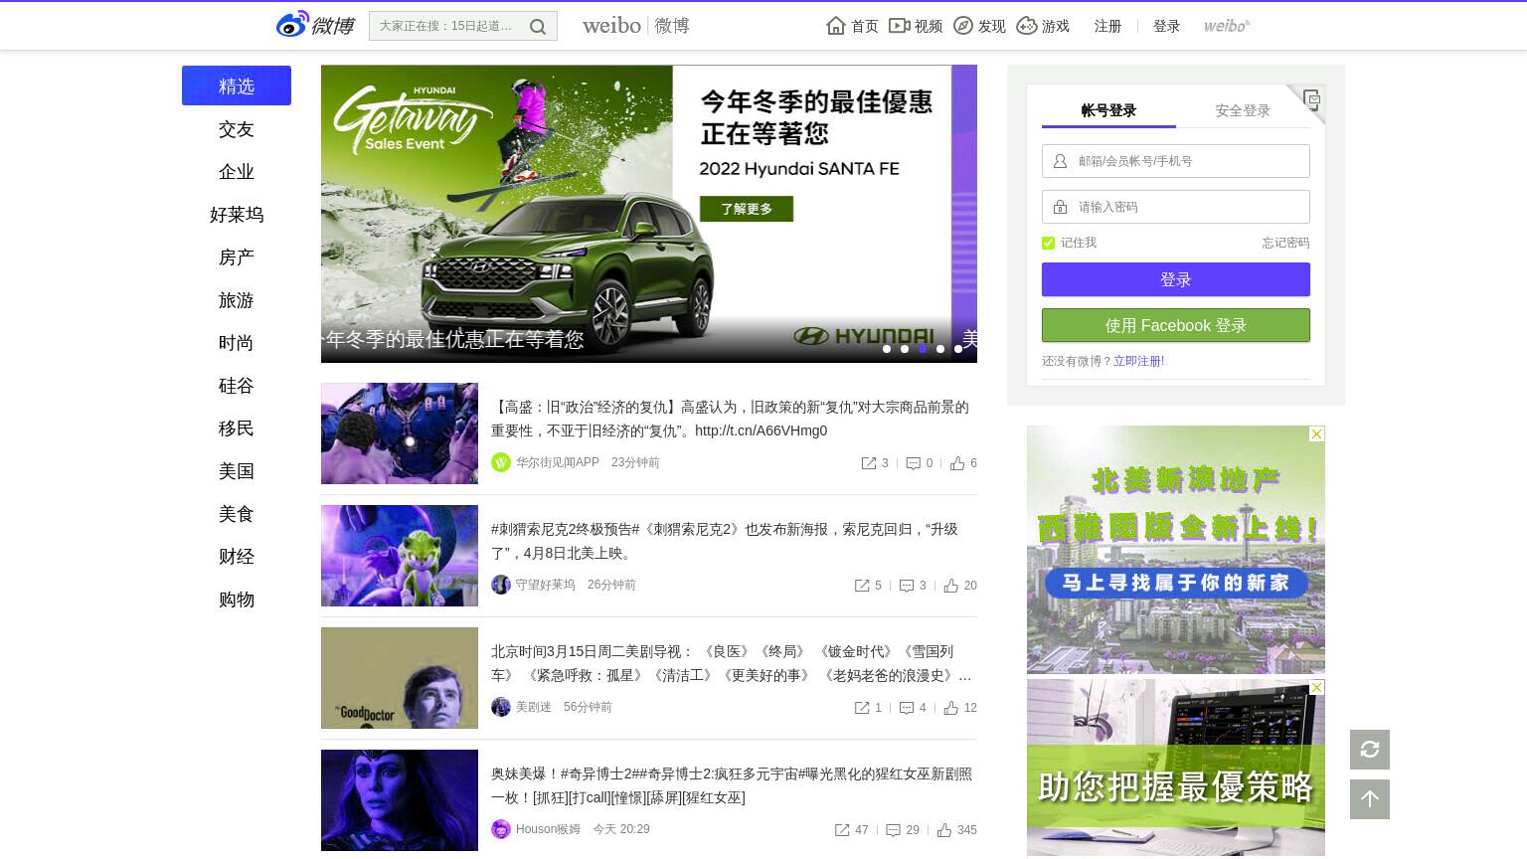1527x859 pixels.
Task: Open 守望好莱坞 avatar
Action: click(501, 585)
